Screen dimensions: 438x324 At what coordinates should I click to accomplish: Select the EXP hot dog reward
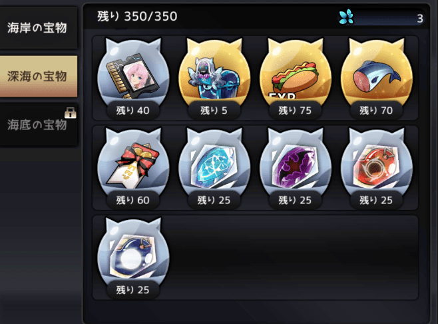296,75
